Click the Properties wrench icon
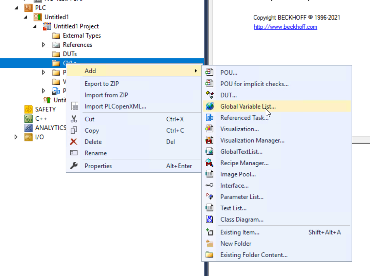 pos(74,166)
